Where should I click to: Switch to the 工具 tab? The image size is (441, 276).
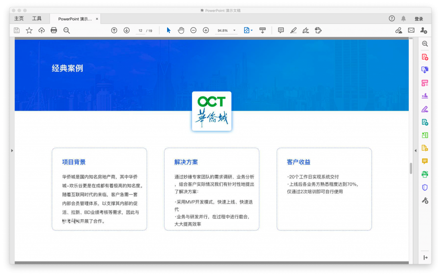pos(37,19)
